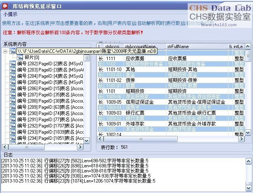Select tree item 编号:[284] PageID:[4]
Screen dimensions: 253x193
click(50, 76)
